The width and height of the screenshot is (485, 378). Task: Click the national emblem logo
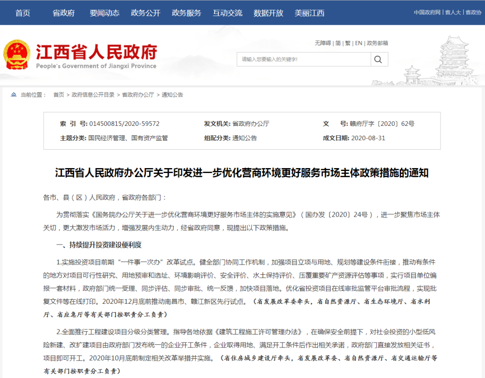[x=17, y=54]
